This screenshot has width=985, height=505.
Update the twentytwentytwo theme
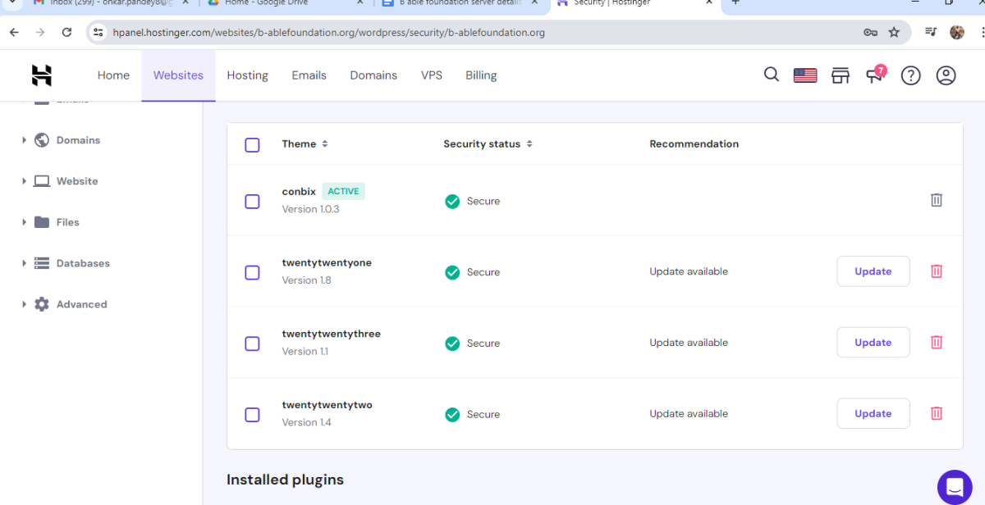pyautogui.click(x=873, y=414)
